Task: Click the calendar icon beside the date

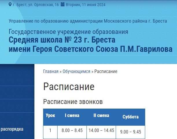Action: pyautogui.click(x=62, y=5)
